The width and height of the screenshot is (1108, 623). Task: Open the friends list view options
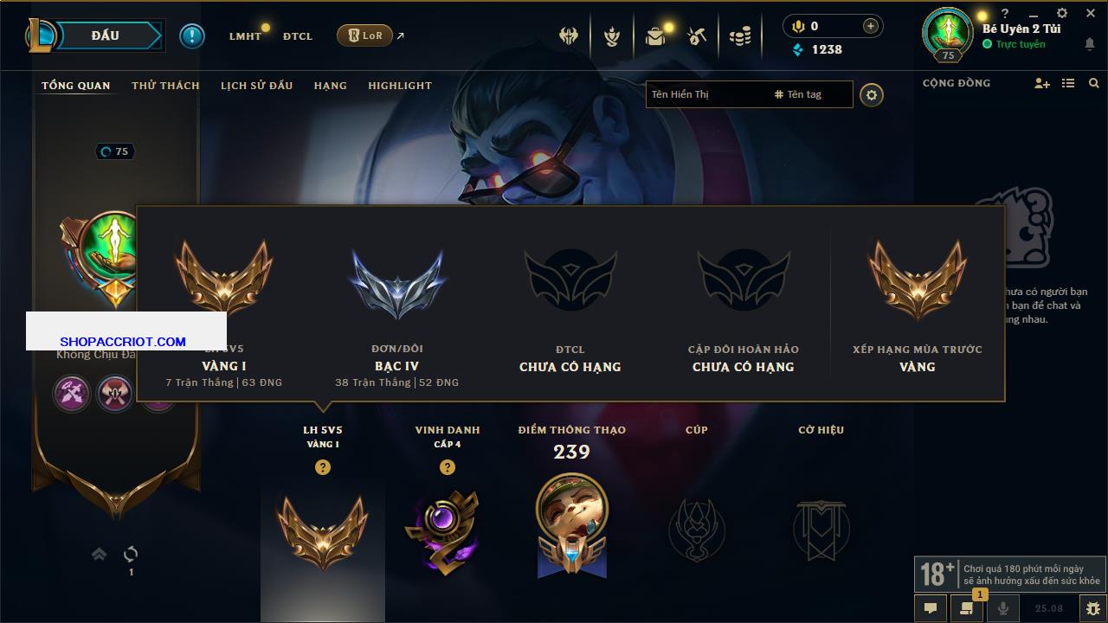tap(1068, 83)
